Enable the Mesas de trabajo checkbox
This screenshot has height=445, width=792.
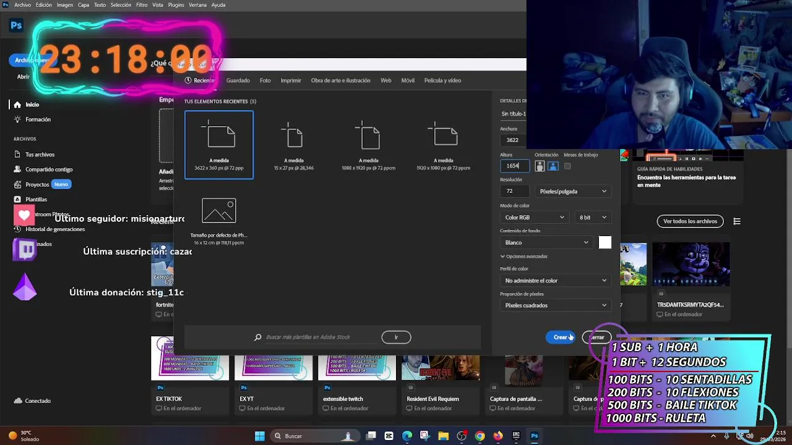(x=567, y=166)
